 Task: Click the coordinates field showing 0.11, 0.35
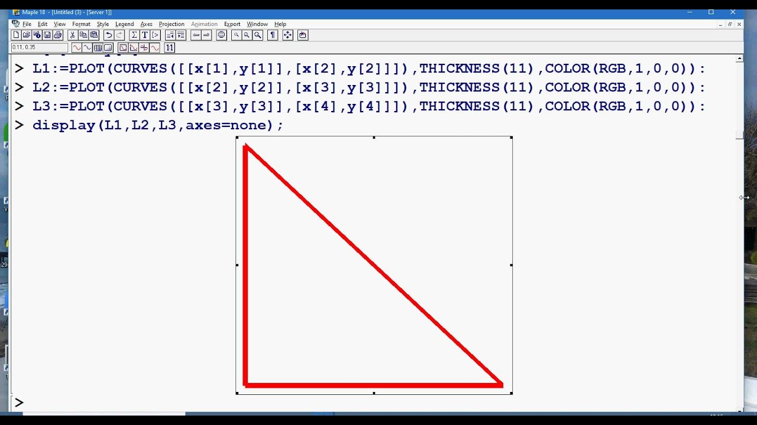point(40,48)
